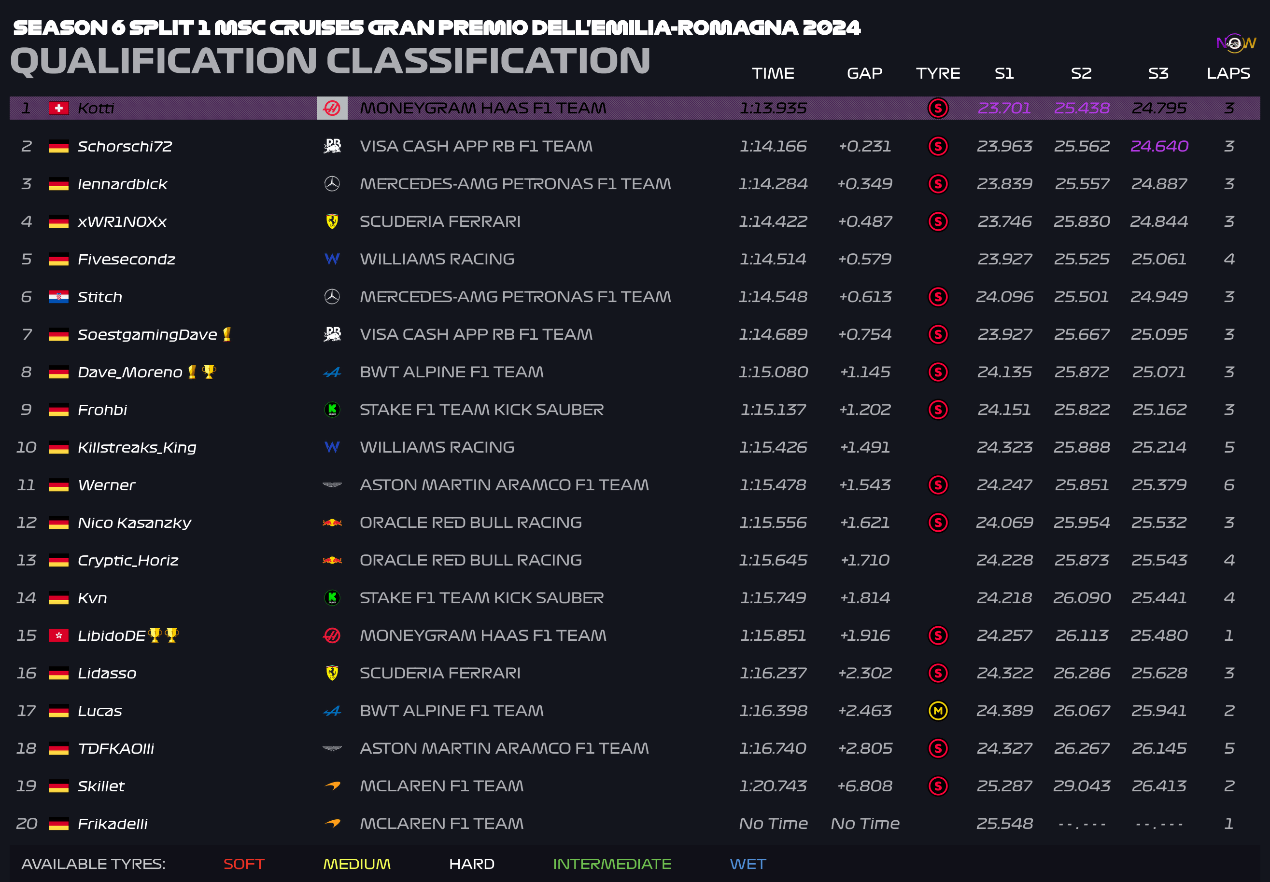Image resolution: width=1270 pixels, height=882 pixels.
Task: Click the soft tyre icon in Kotti's row
Action: (938, 108)
